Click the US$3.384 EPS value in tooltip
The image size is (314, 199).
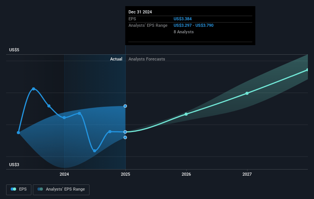(x=183, y=19)
